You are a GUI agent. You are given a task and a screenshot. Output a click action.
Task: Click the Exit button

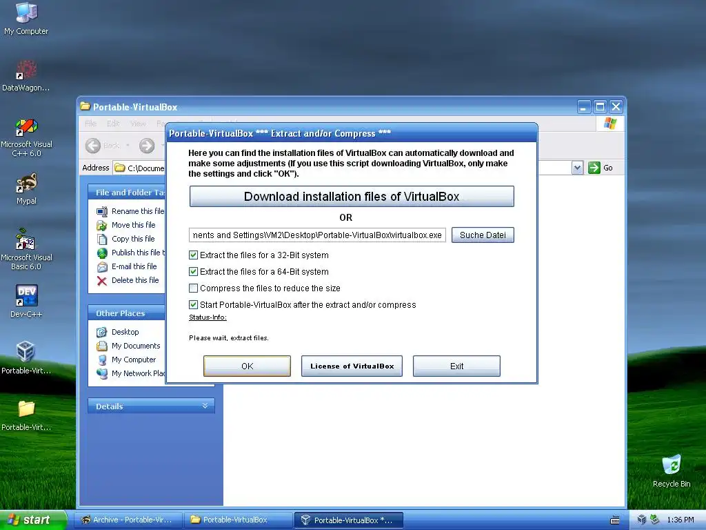point(456,366)
